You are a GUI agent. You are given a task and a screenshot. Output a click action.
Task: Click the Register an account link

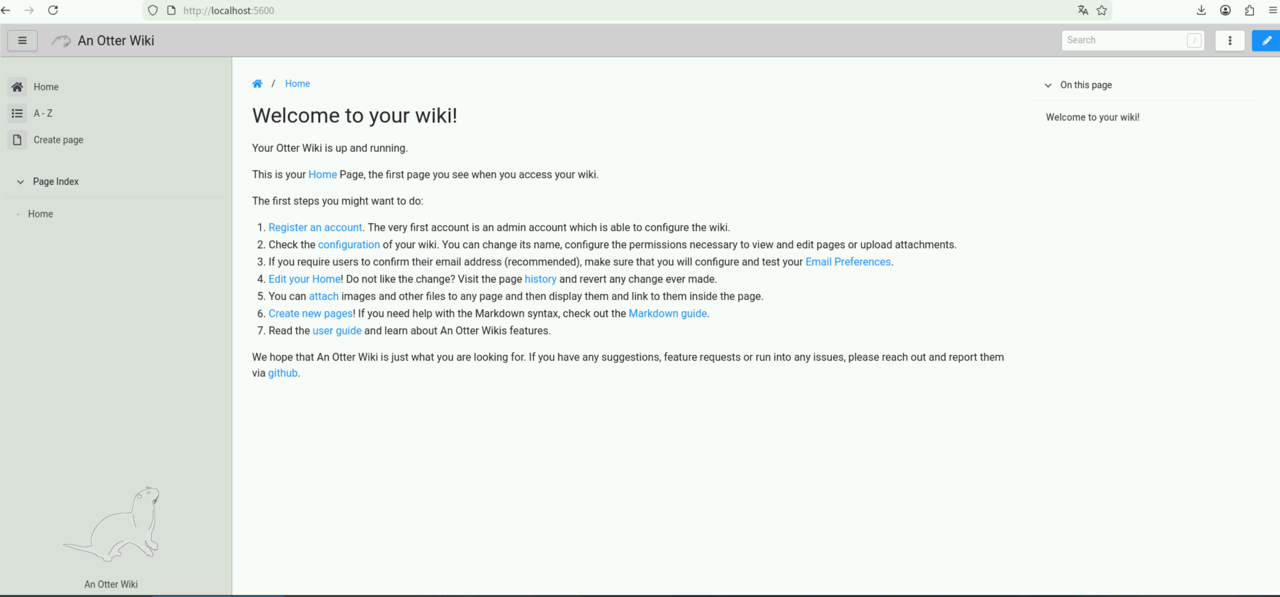pyautogui.click(x=315, y=228)
